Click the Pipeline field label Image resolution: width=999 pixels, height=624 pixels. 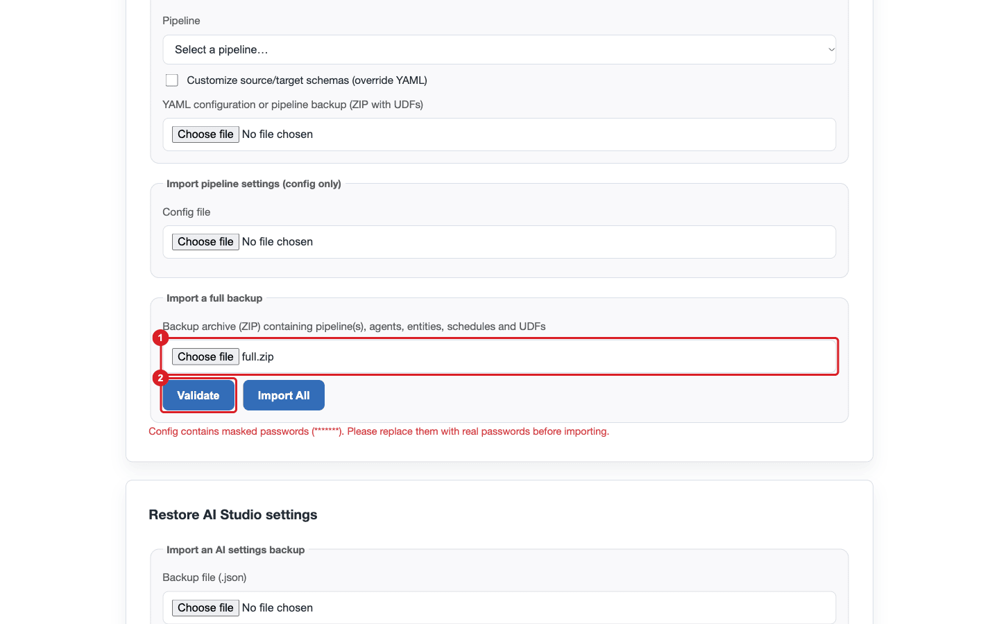(181, 21)
